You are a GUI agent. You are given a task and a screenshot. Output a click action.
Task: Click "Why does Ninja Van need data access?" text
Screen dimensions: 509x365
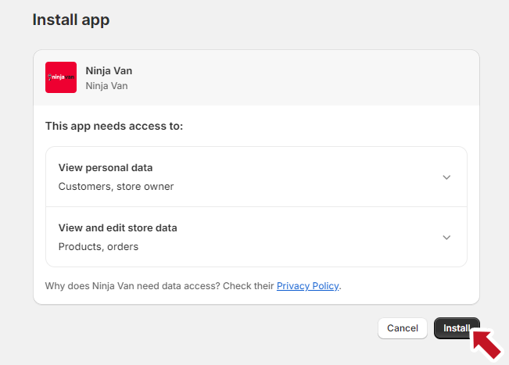(132, 286)
